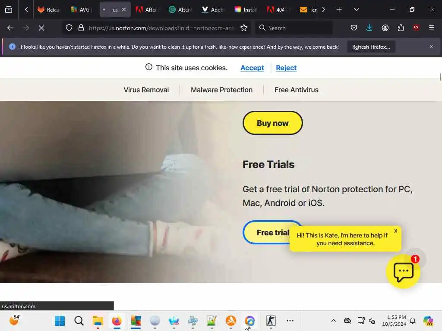This screenshot has height=331, width=442.
Task: Reject the site cookies
Action: click(x=286, y=68)
